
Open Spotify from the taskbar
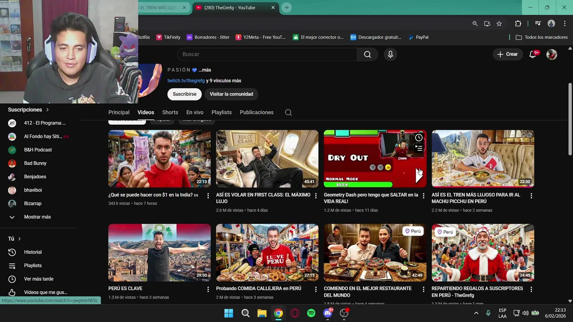pos(311,313)
